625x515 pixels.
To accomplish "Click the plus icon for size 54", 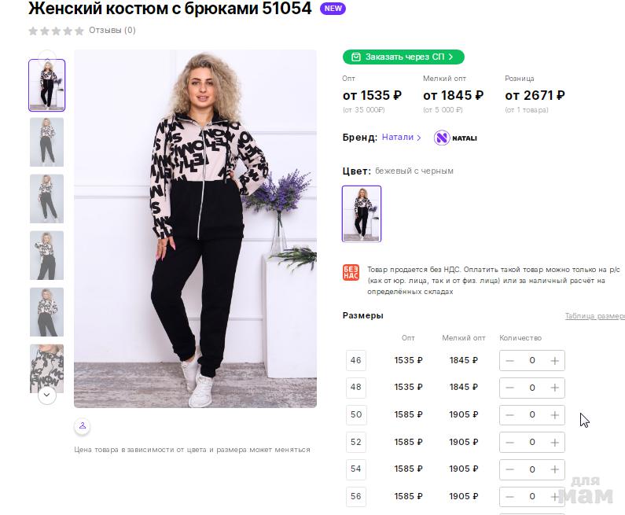I will coord(555,469).
